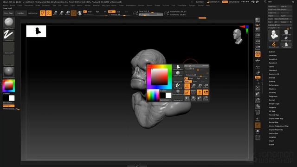297x167 pixels.
Task: Click the Frame icon on right shelf
Action: pos(258,88)
